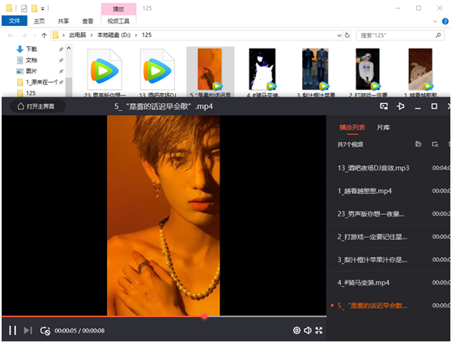Play 1_越看越憨憨.mp4 from playlist
The image size is (452, 343).
click(388, 191)
